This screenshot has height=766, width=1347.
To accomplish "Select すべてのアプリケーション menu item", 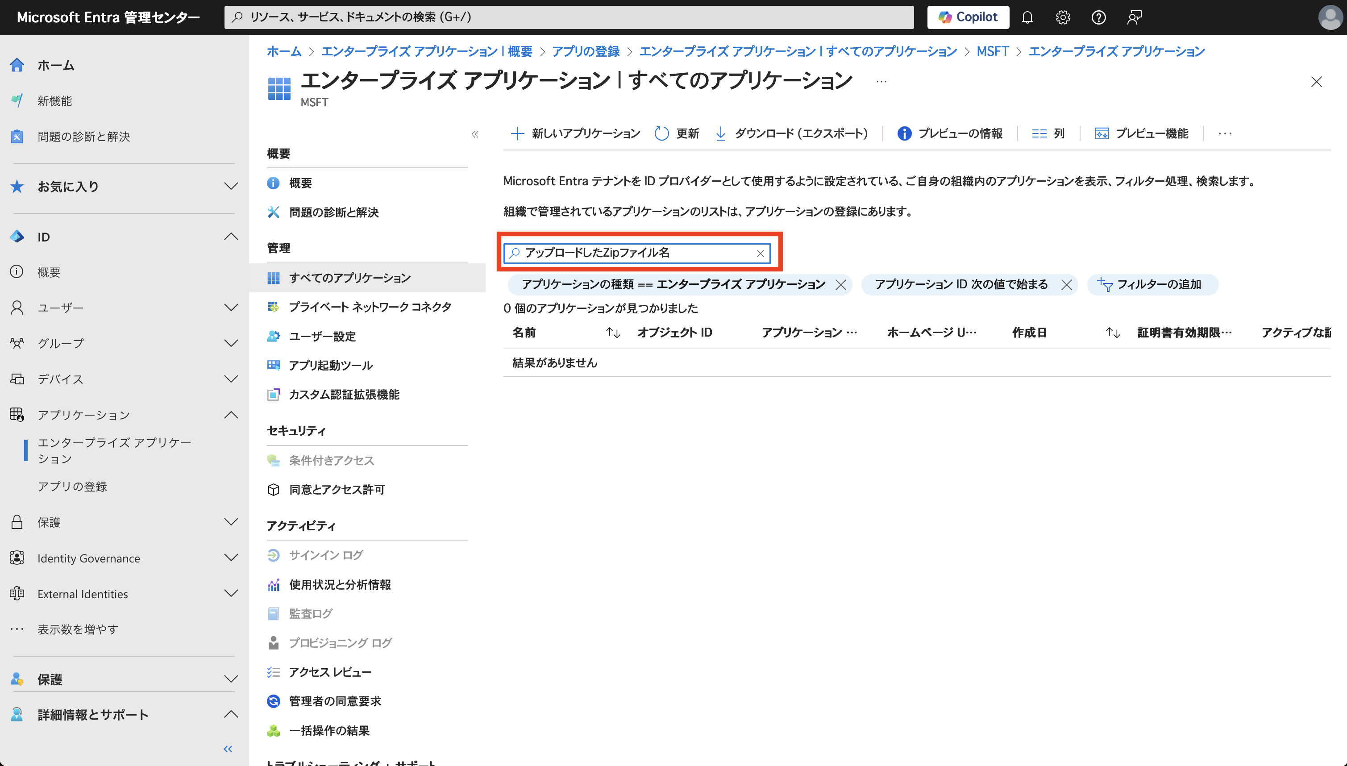I will [x=368, y=278].
